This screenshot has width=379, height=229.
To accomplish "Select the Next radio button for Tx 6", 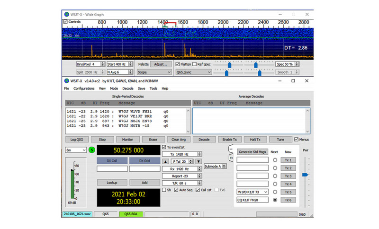I will click(275, 200).
